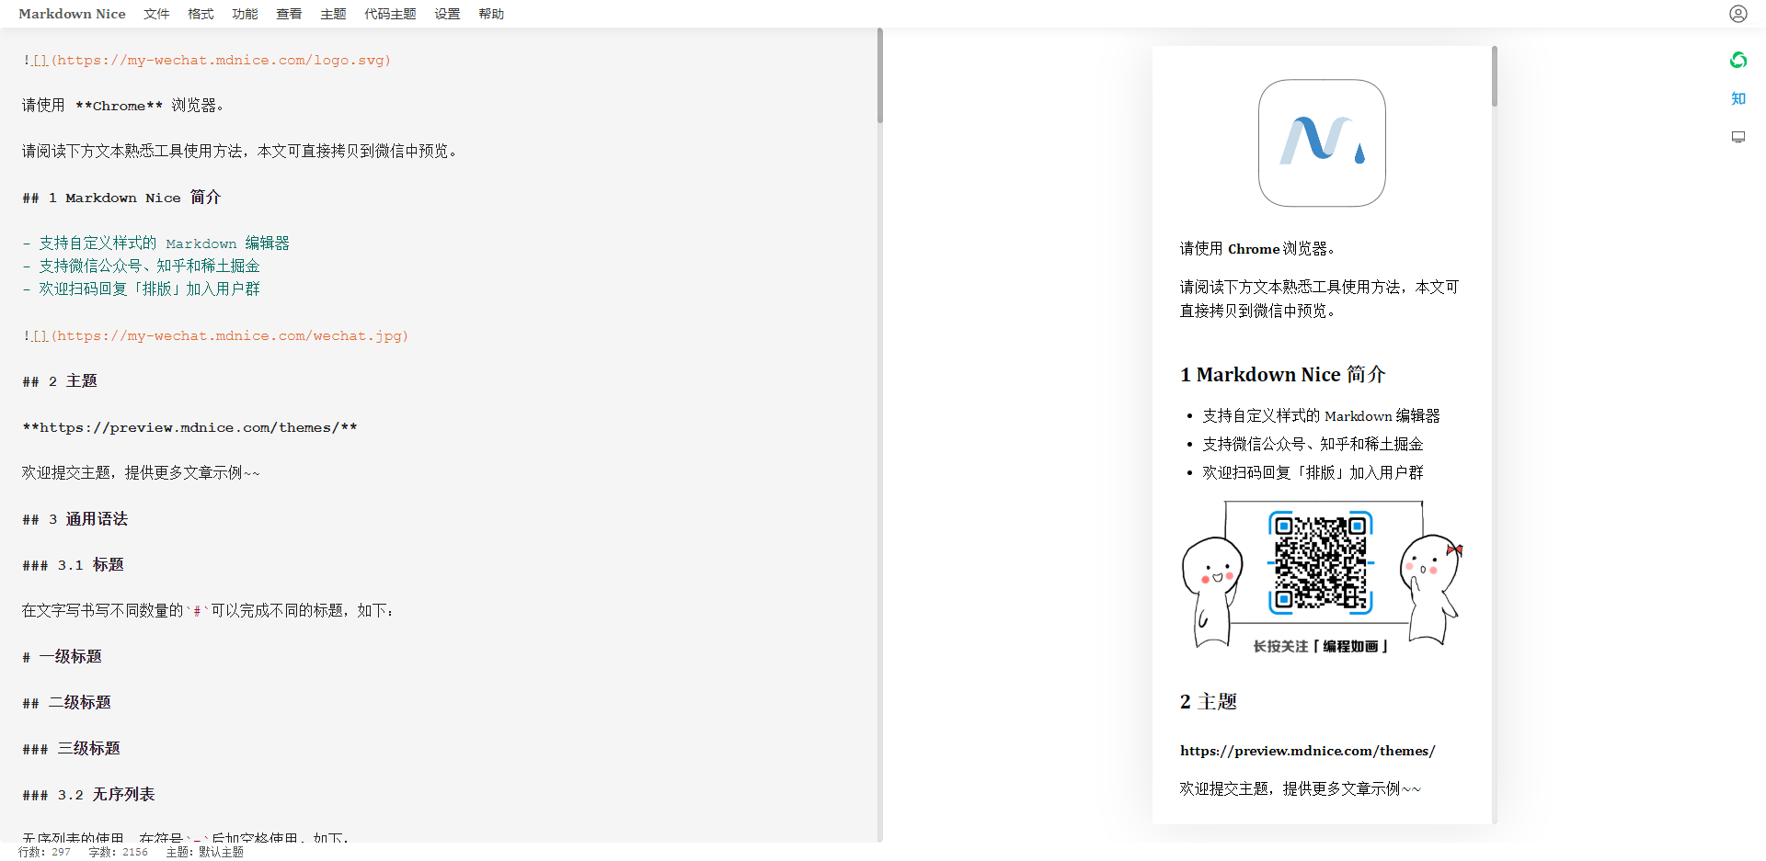The width and height of the screenshot is (1766, 861).
Task: Click the preview bullet about 'Markdown 编辑器'
Action: pyautogui.click(x=1321, y=416)
